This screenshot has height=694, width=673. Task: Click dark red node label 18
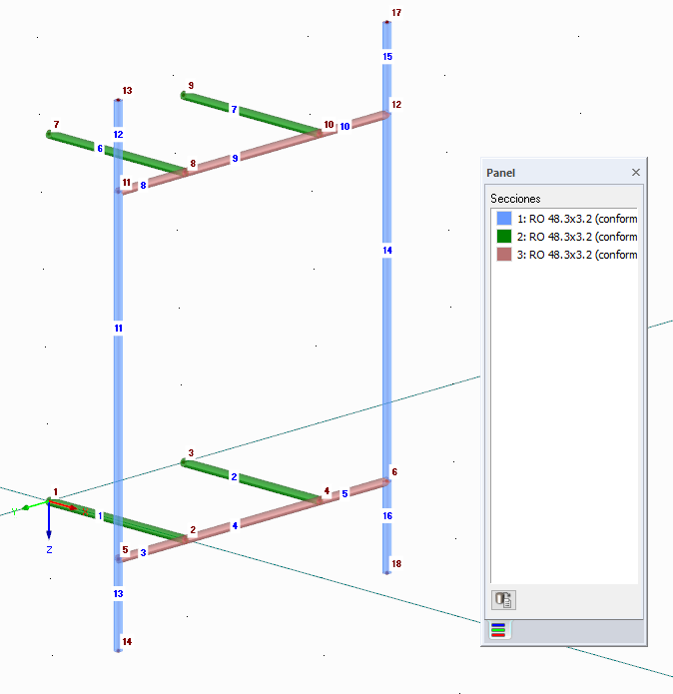(396, 564)
